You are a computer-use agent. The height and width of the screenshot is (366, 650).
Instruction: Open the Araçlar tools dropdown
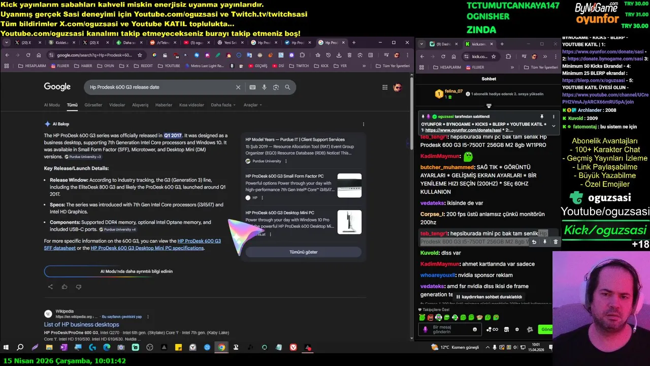coord(252,105)
